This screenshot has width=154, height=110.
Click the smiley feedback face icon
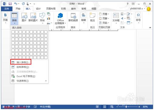click(x=149, y=9)
